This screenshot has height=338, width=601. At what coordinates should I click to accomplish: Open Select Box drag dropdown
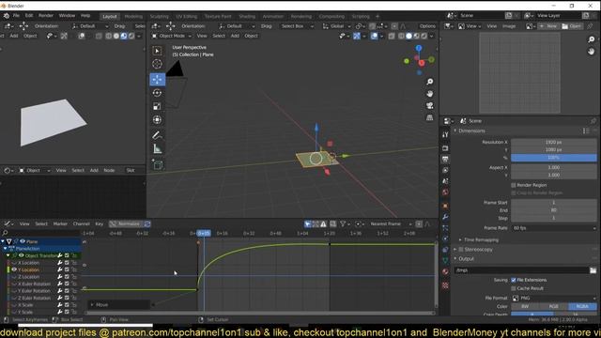(x=298, y=26)
